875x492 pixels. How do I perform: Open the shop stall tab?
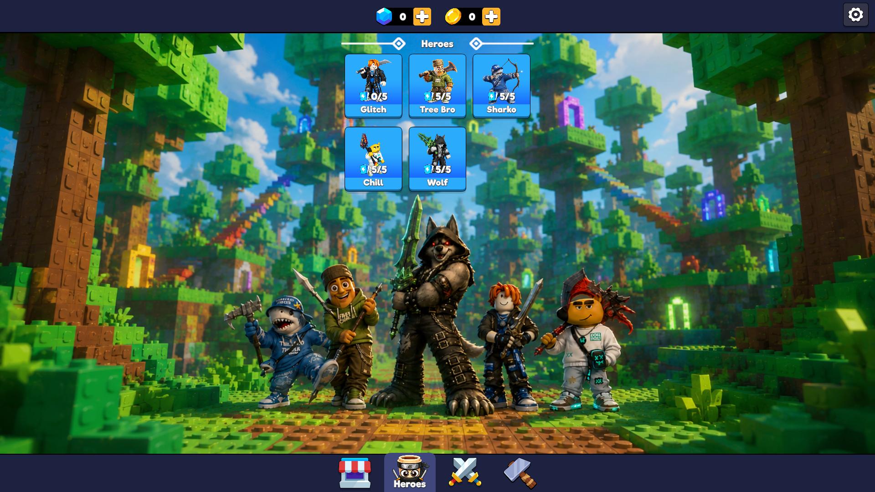tap(355, 473)
